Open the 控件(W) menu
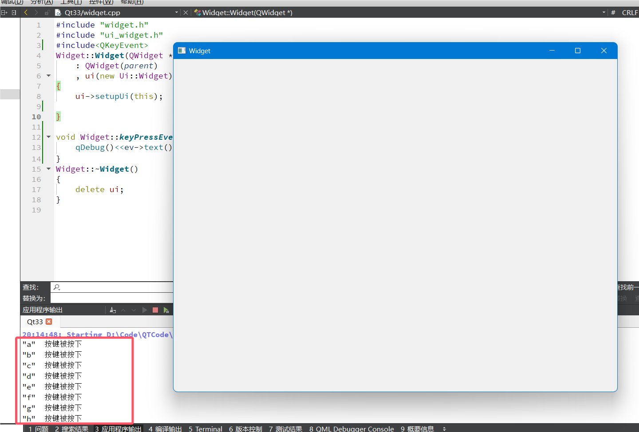Image resolution: width=639 pixels, height=432 pixels. tap(101, 2)
